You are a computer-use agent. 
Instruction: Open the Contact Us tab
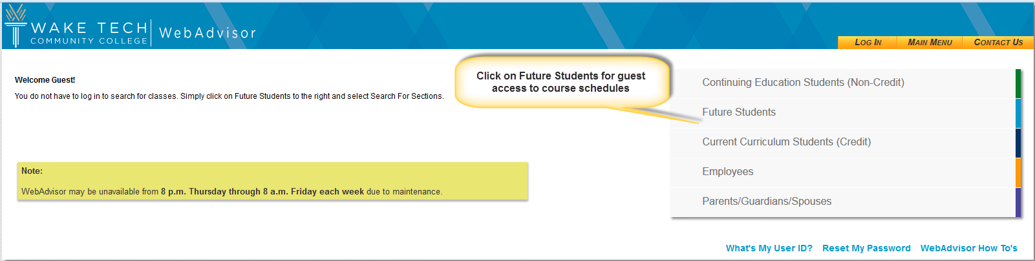998,42
